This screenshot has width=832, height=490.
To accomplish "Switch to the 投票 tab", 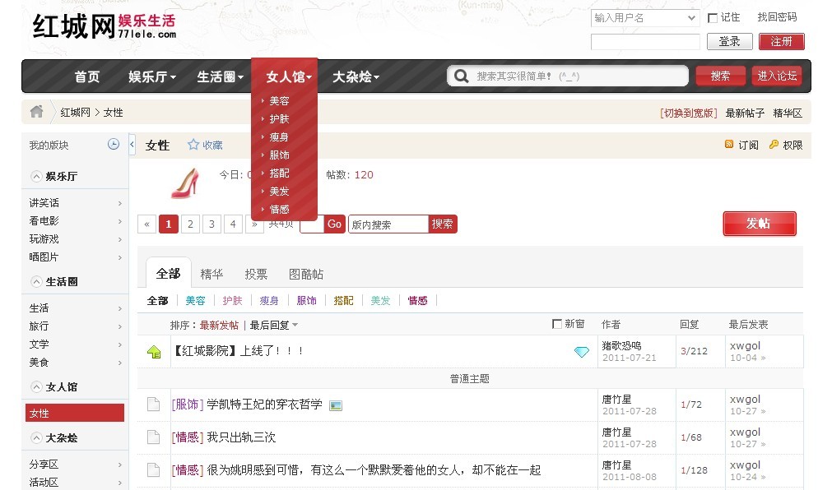I will [x=256, y=274].
